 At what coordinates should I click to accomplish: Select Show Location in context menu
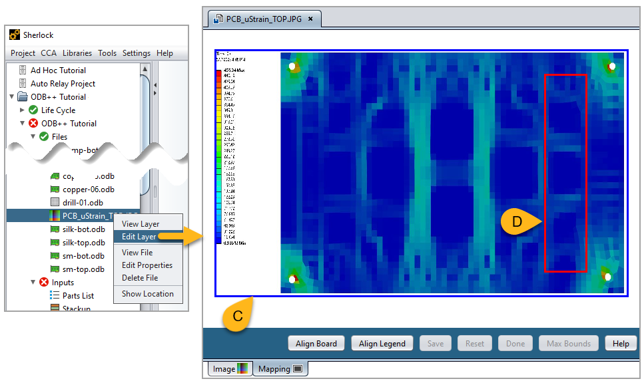click(147, 293)
